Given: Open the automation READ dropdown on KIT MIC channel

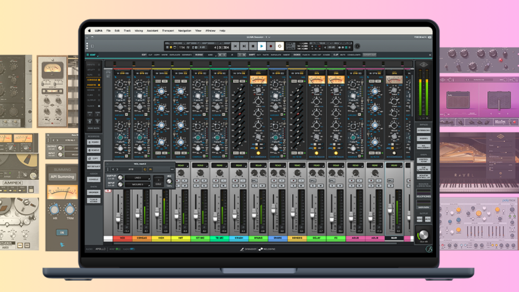Looking at the screenshot, I should [200, 166].
